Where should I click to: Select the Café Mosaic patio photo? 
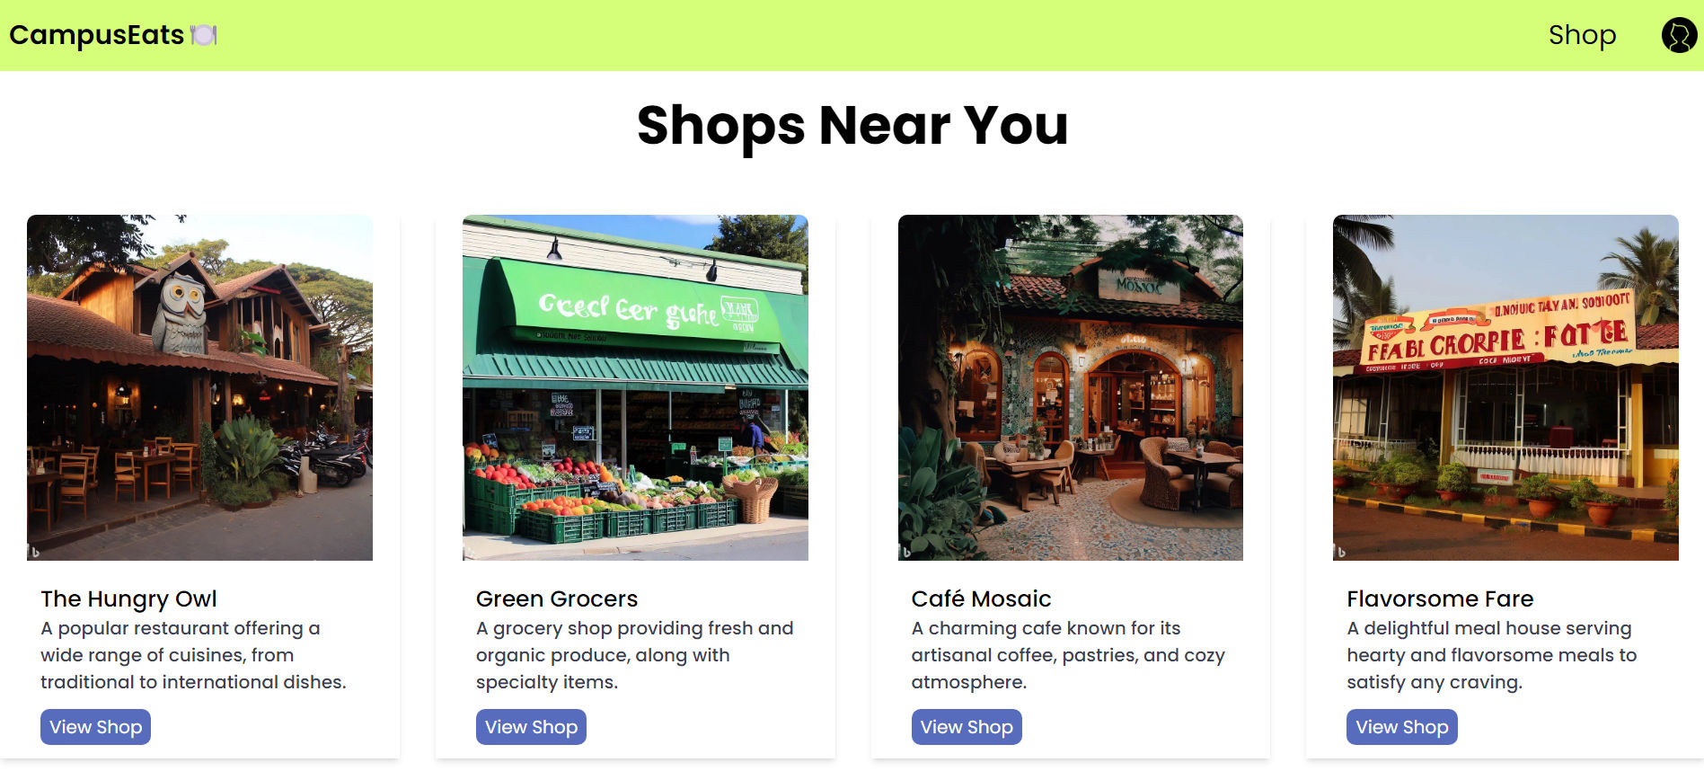click(x=1071, y=387)
